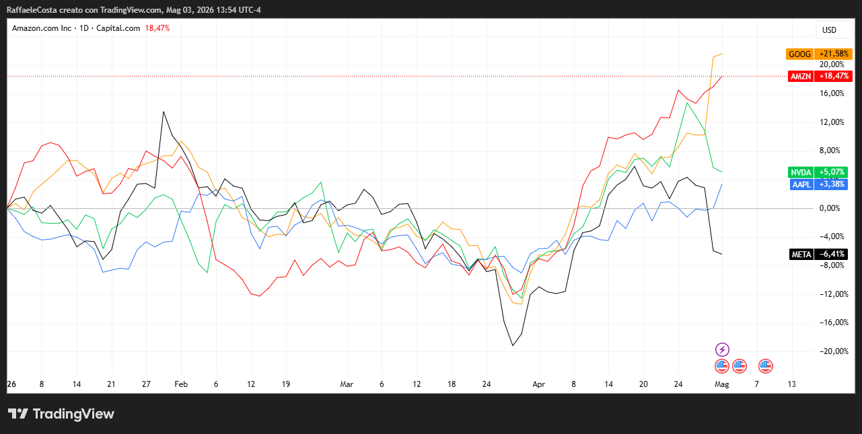The image size is (862, 434).
Task: Select the META series label
Action: 801,254
